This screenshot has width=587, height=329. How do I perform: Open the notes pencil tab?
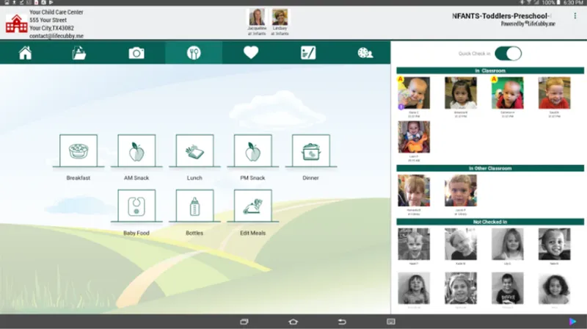click(308, 53)
